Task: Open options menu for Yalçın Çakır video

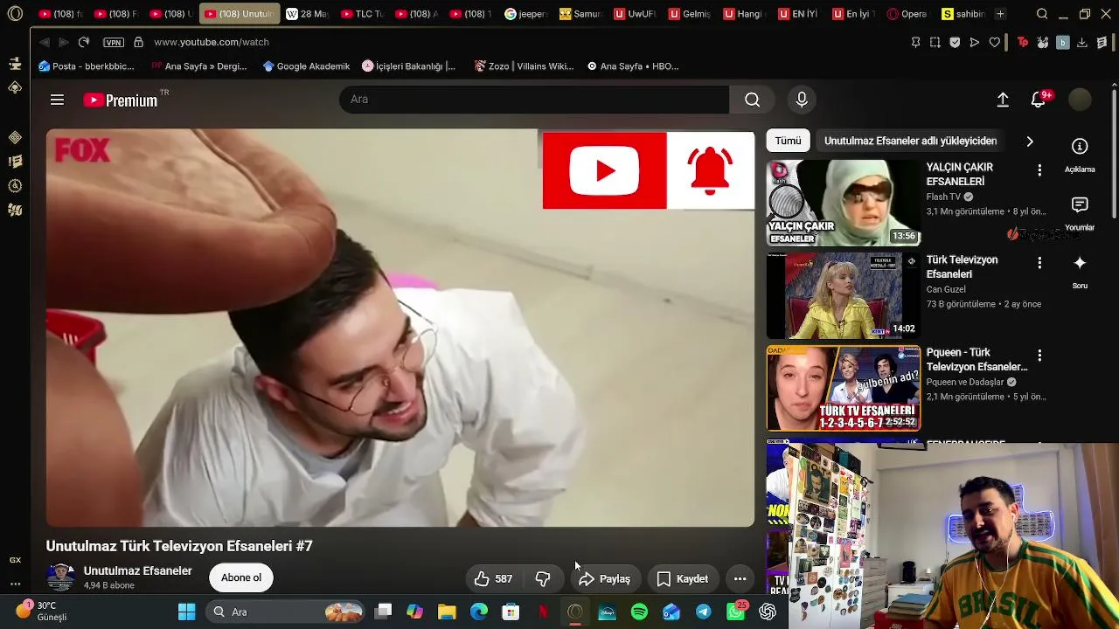Action: pyautogui.click(x=1039, y=170)
